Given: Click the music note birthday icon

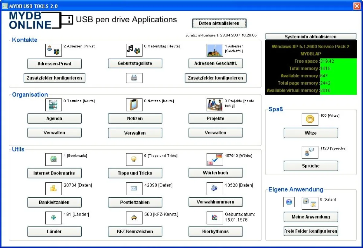Looking at the screenshot, I should (x=134, y=50).
